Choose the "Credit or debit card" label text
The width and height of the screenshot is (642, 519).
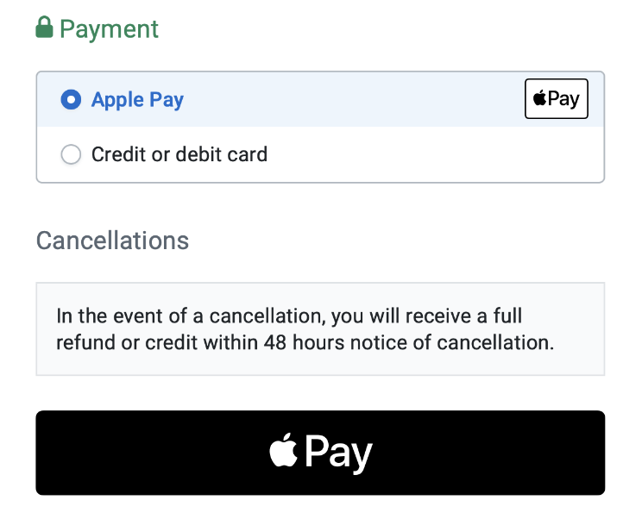179,155
